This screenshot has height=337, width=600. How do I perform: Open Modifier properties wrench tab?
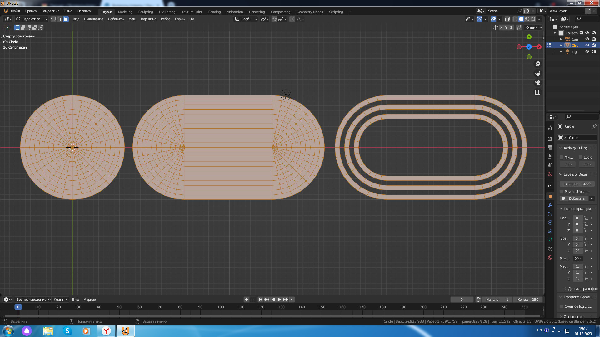click(550, 205)
